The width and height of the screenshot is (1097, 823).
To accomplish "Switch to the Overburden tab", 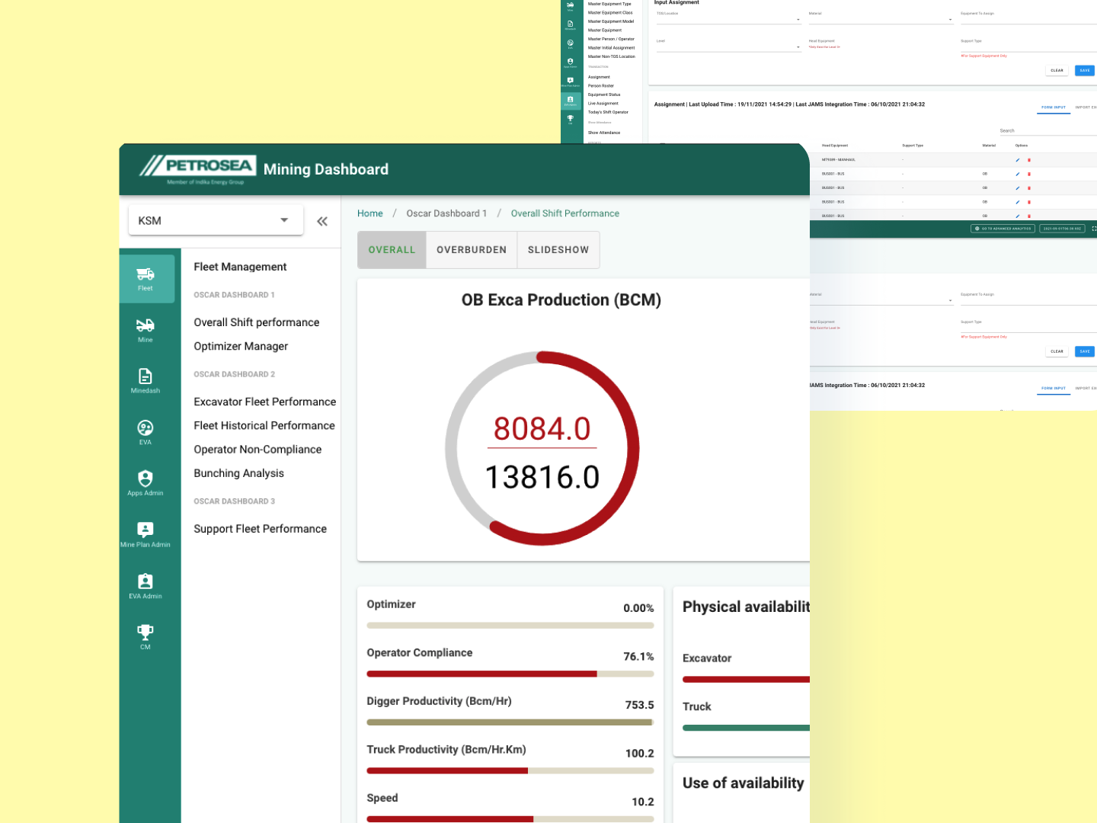I will [x=472, y=250].
